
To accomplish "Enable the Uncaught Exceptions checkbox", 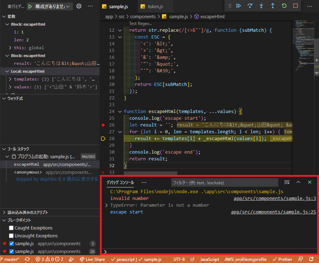I will [x=11, y=236].
